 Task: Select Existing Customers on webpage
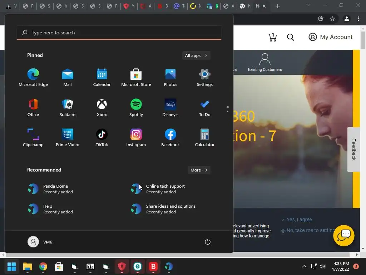pos(265,62)
